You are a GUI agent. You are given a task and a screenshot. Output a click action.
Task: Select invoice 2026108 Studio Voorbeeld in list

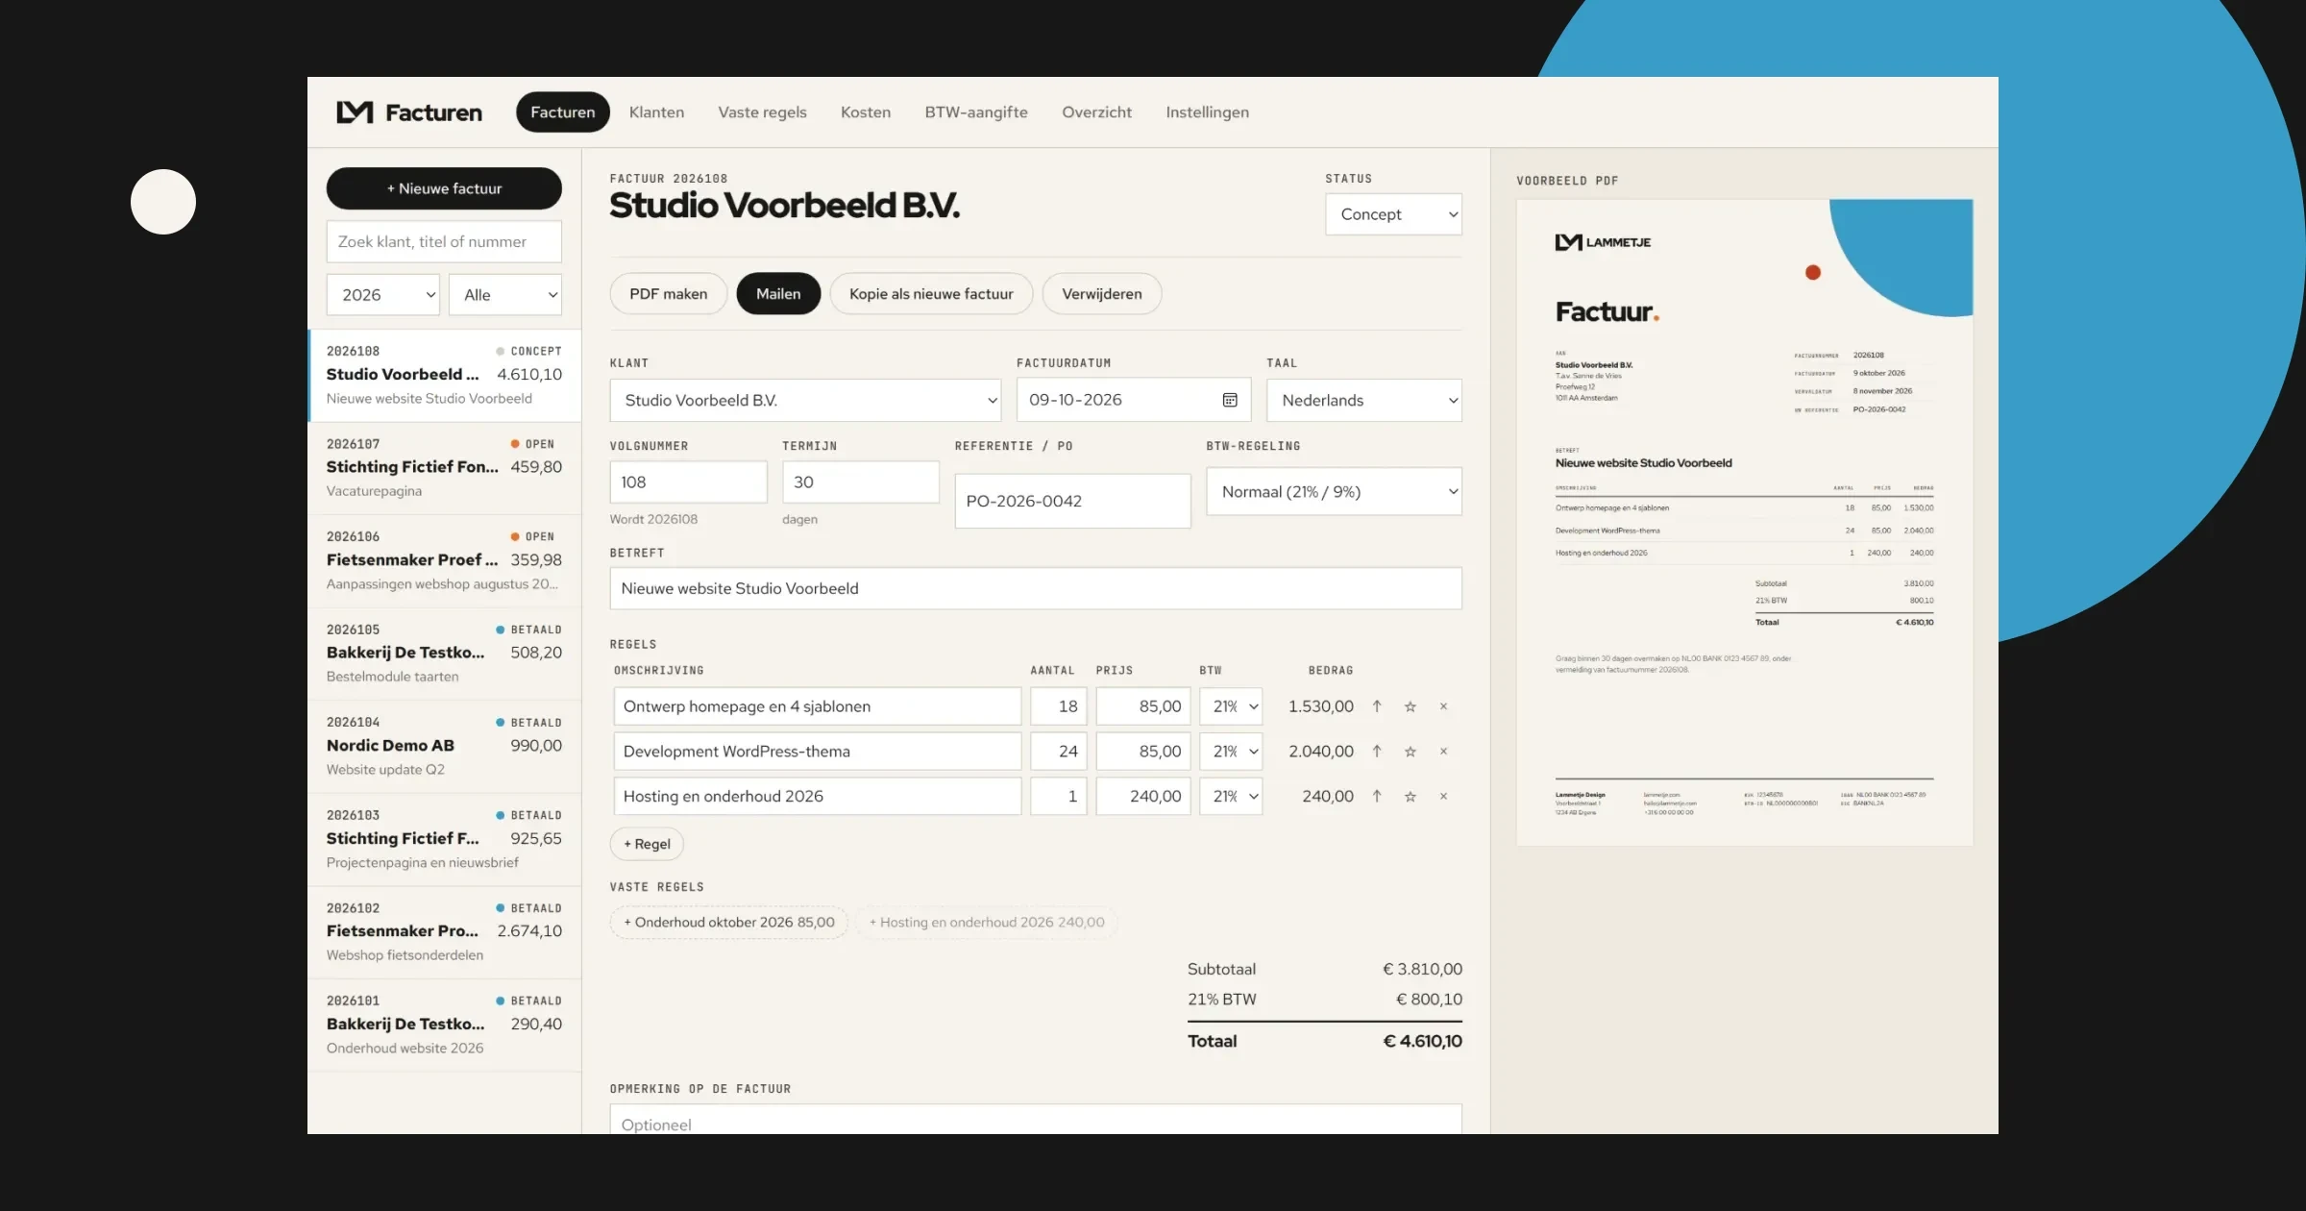(444, 375)
